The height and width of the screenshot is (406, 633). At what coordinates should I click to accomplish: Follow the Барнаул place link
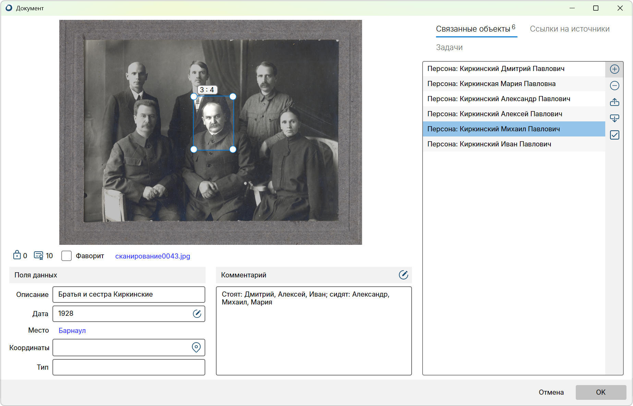72,331
